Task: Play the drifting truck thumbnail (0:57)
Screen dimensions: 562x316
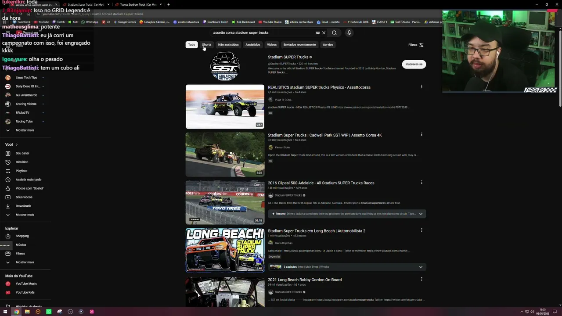Action: click(225, 107)
